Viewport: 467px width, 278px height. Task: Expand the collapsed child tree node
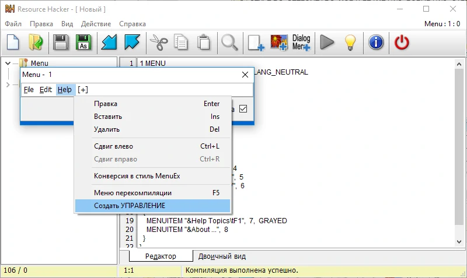point(8,85)
